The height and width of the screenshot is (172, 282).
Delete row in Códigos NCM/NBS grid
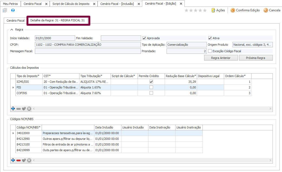18,160
